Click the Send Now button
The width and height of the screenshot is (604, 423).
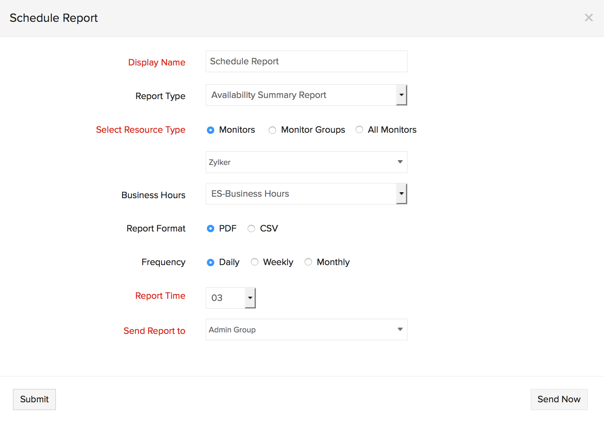click(x=559, y=399)
